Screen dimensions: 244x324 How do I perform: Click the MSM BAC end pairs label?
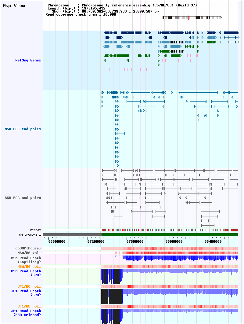tap(23, 129)
